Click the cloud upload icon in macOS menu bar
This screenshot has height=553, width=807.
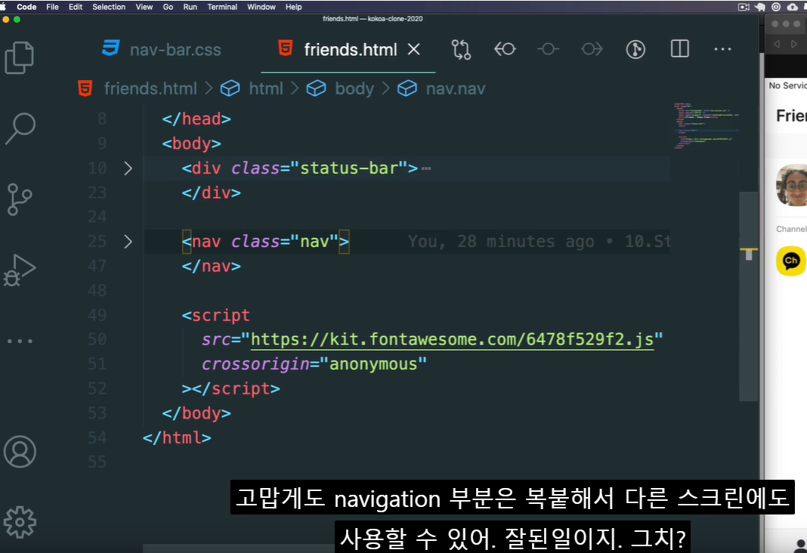pyautogui.click(x=793, y=7)
